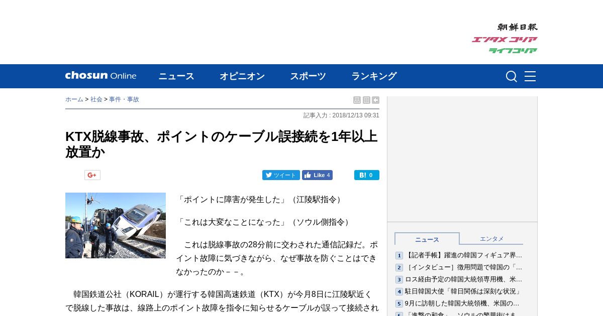
Task: Go to スポーツ section
Action: pos(308,76)
